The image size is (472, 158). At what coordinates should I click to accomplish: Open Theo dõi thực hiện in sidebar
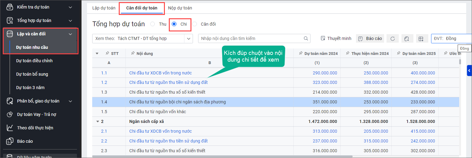pos(35,128)
